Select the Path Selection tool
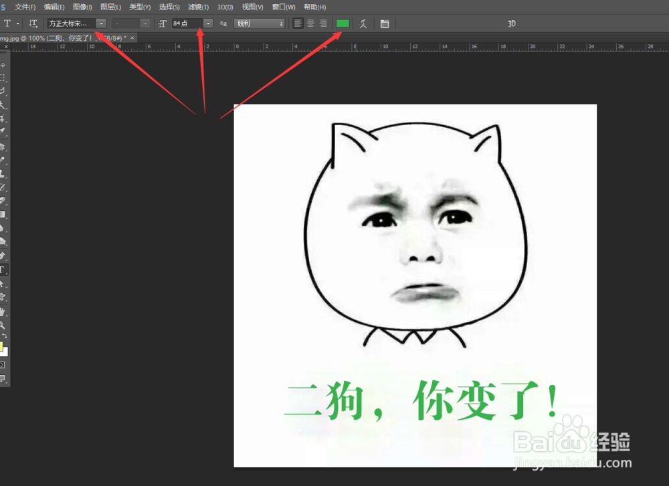 3,284
